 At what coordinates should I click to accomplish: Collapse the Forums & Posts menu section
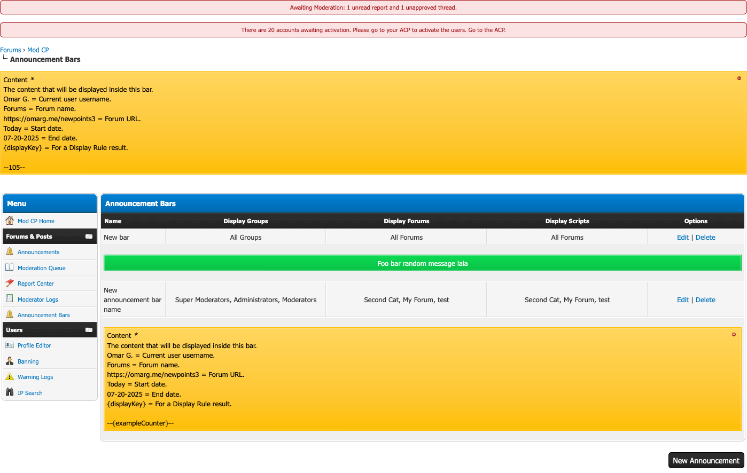pos(89,237)
